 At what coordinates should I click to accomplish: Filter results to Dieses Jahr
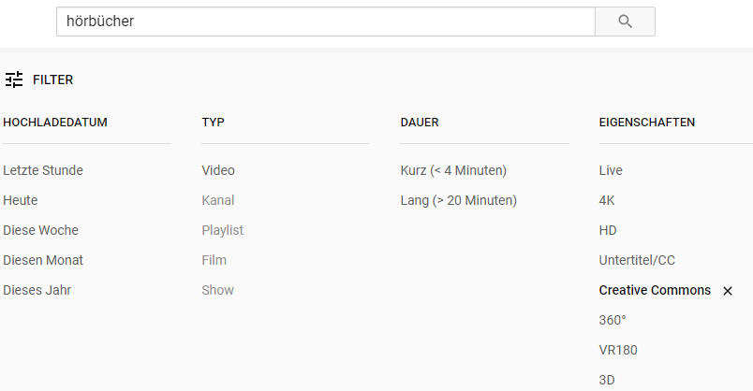(37, 290)
